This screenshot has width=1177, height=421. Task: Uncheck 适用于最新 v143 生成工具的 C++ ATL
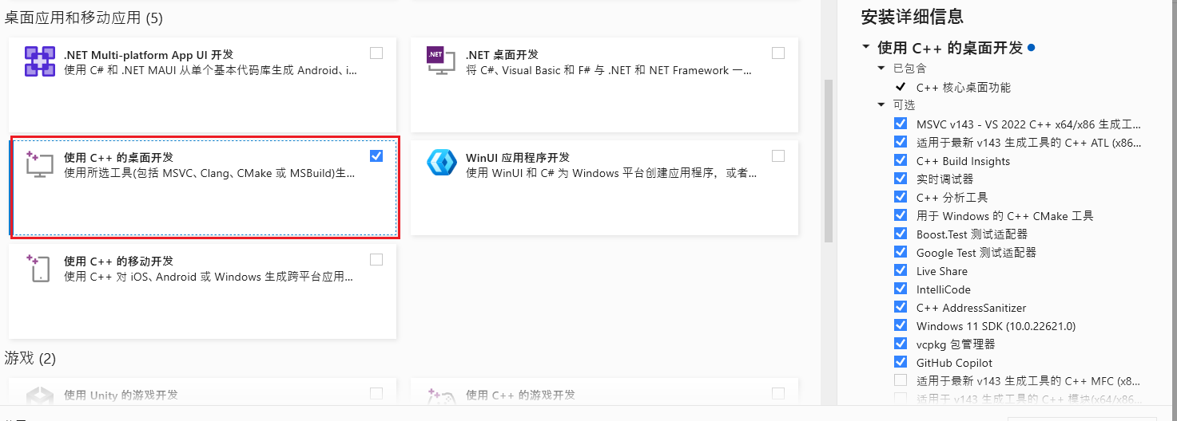coord(901,142)
